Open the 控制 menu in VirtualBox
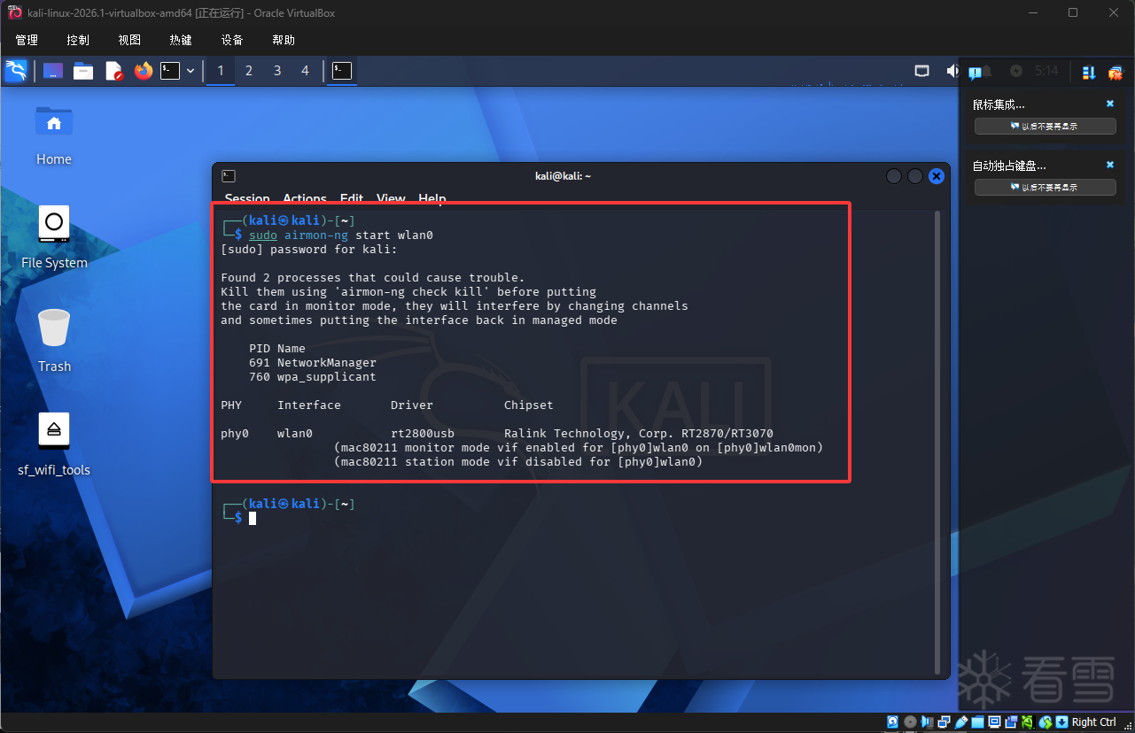 coord(78,40)
